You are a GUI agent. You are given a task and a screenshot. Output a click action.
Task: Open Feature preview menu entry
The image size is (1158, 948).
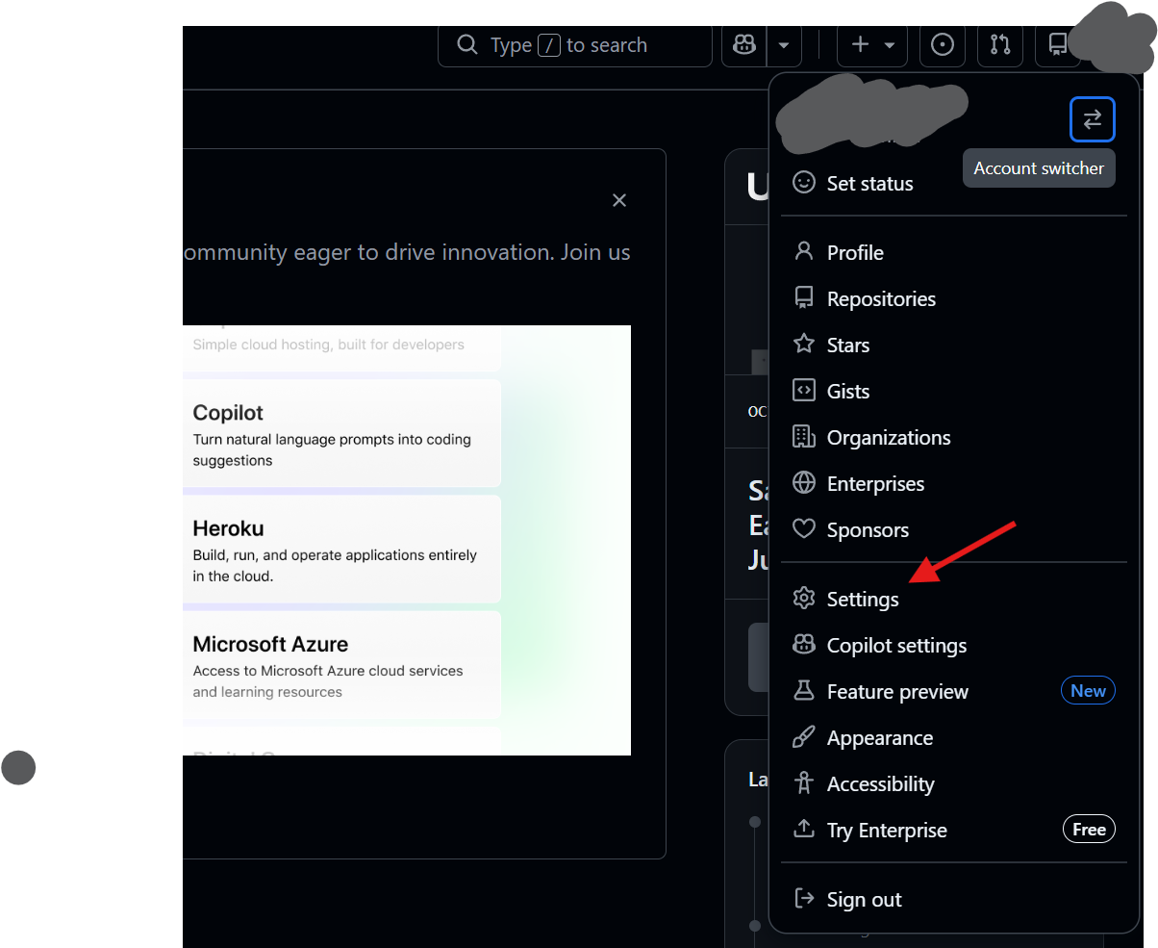(x=953, y=691)
